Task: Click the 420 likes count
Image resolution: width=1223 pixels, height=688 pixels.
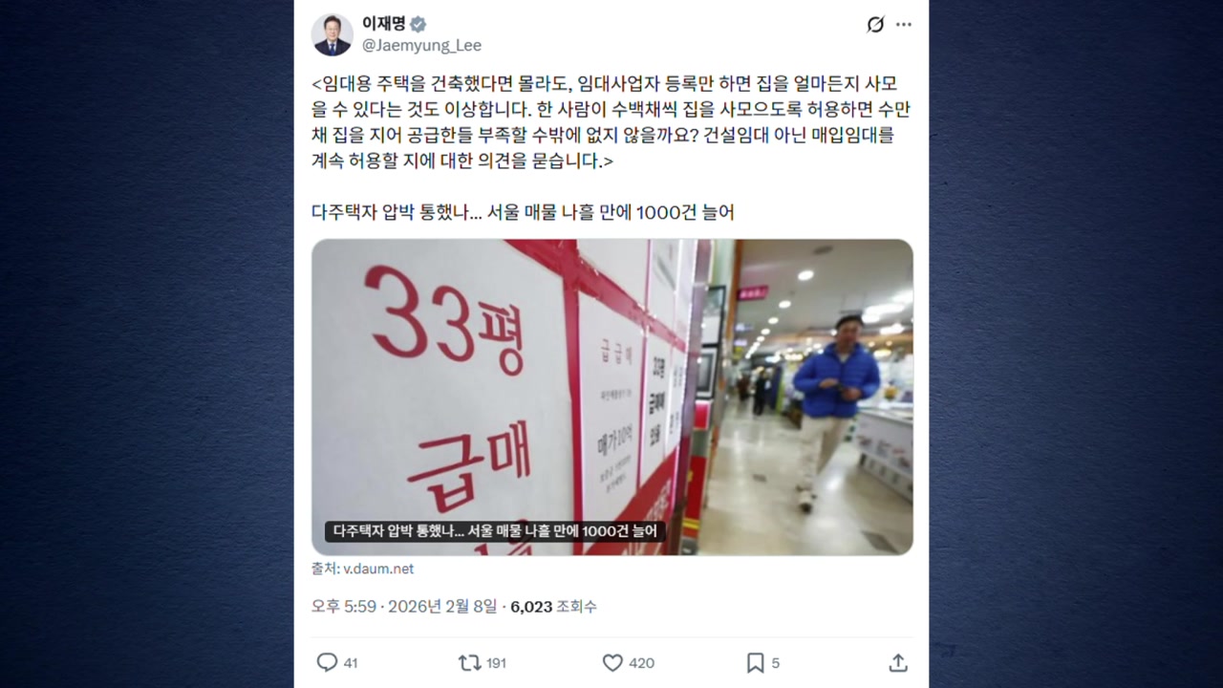Action: click(x=642, y=663)
